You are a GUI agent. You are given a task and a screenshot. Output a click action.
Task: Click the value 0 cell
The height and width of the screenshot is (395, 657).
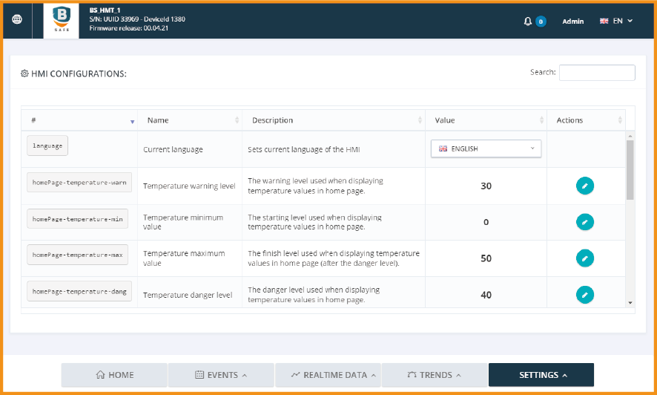pos(486,222)
